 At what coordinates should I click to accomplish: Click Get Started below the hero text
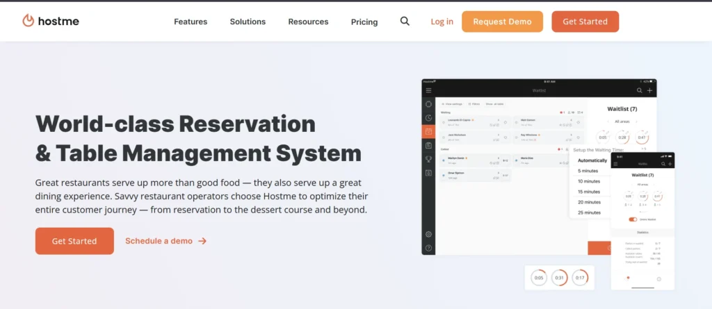tap(74, 241)
